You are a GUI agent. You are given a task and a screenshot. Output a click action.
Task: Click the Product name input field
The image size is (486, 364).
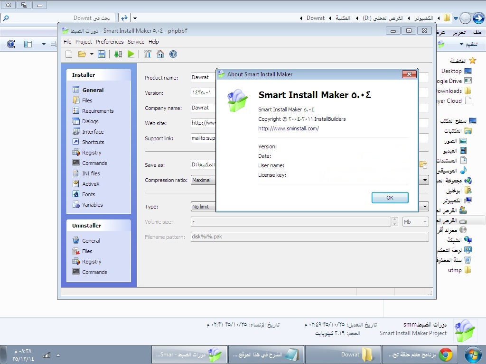pos(203,77)
